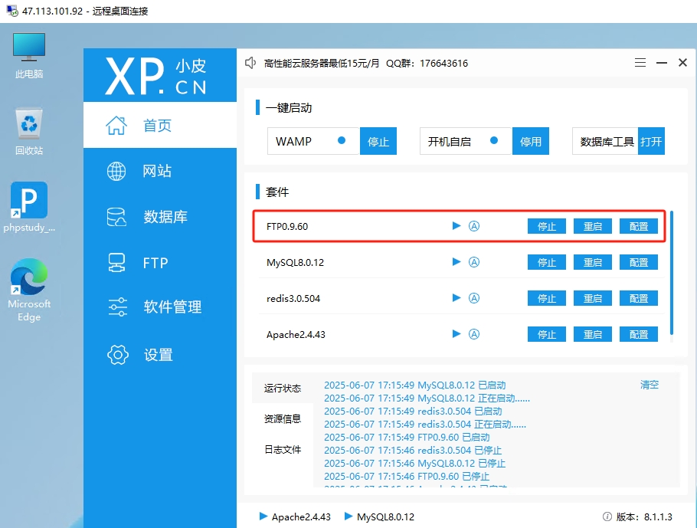Open the 首页 home sidebar item
This screenshot has height=528, width=697.
(x=160, y=125)
